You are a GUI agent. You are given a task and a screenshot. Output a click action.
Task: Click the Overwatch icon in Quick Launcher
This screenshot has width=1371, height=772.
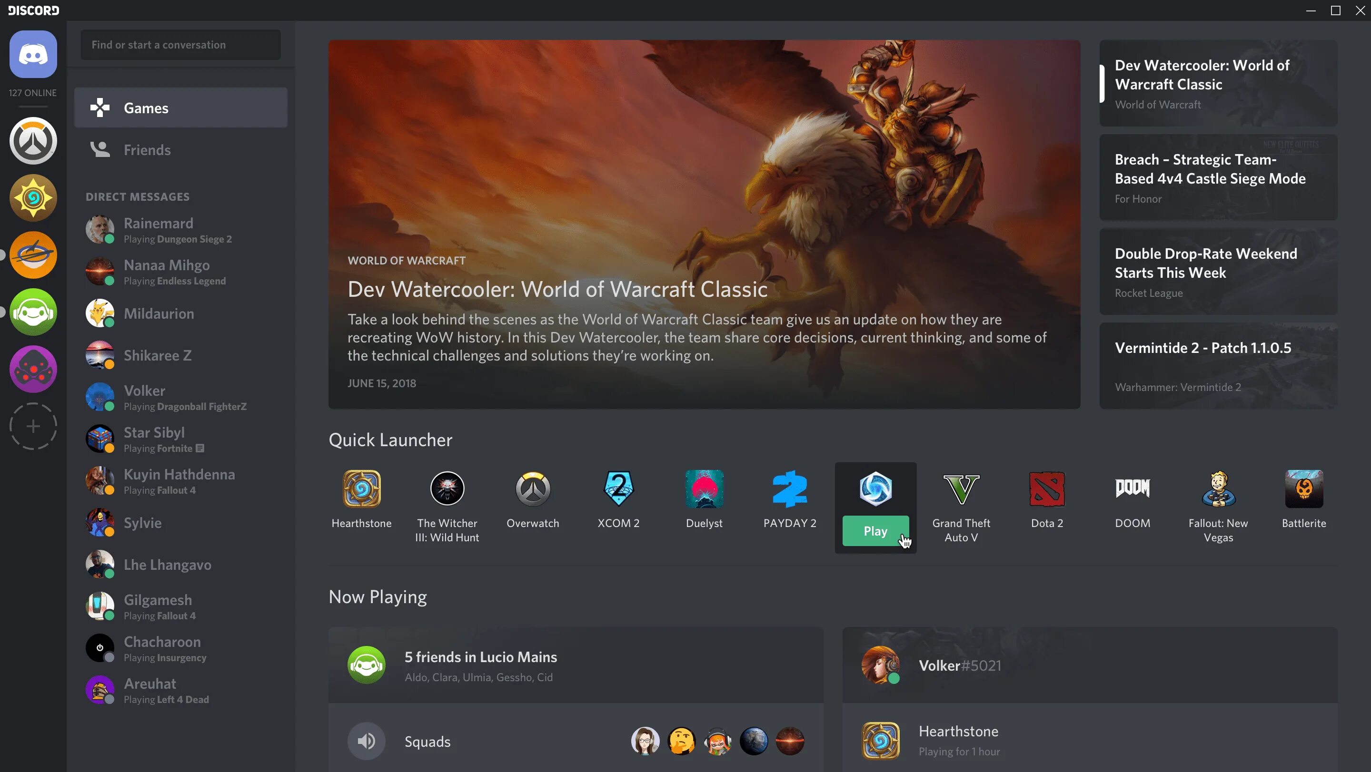pyautogui.click(x=533, y=489)
